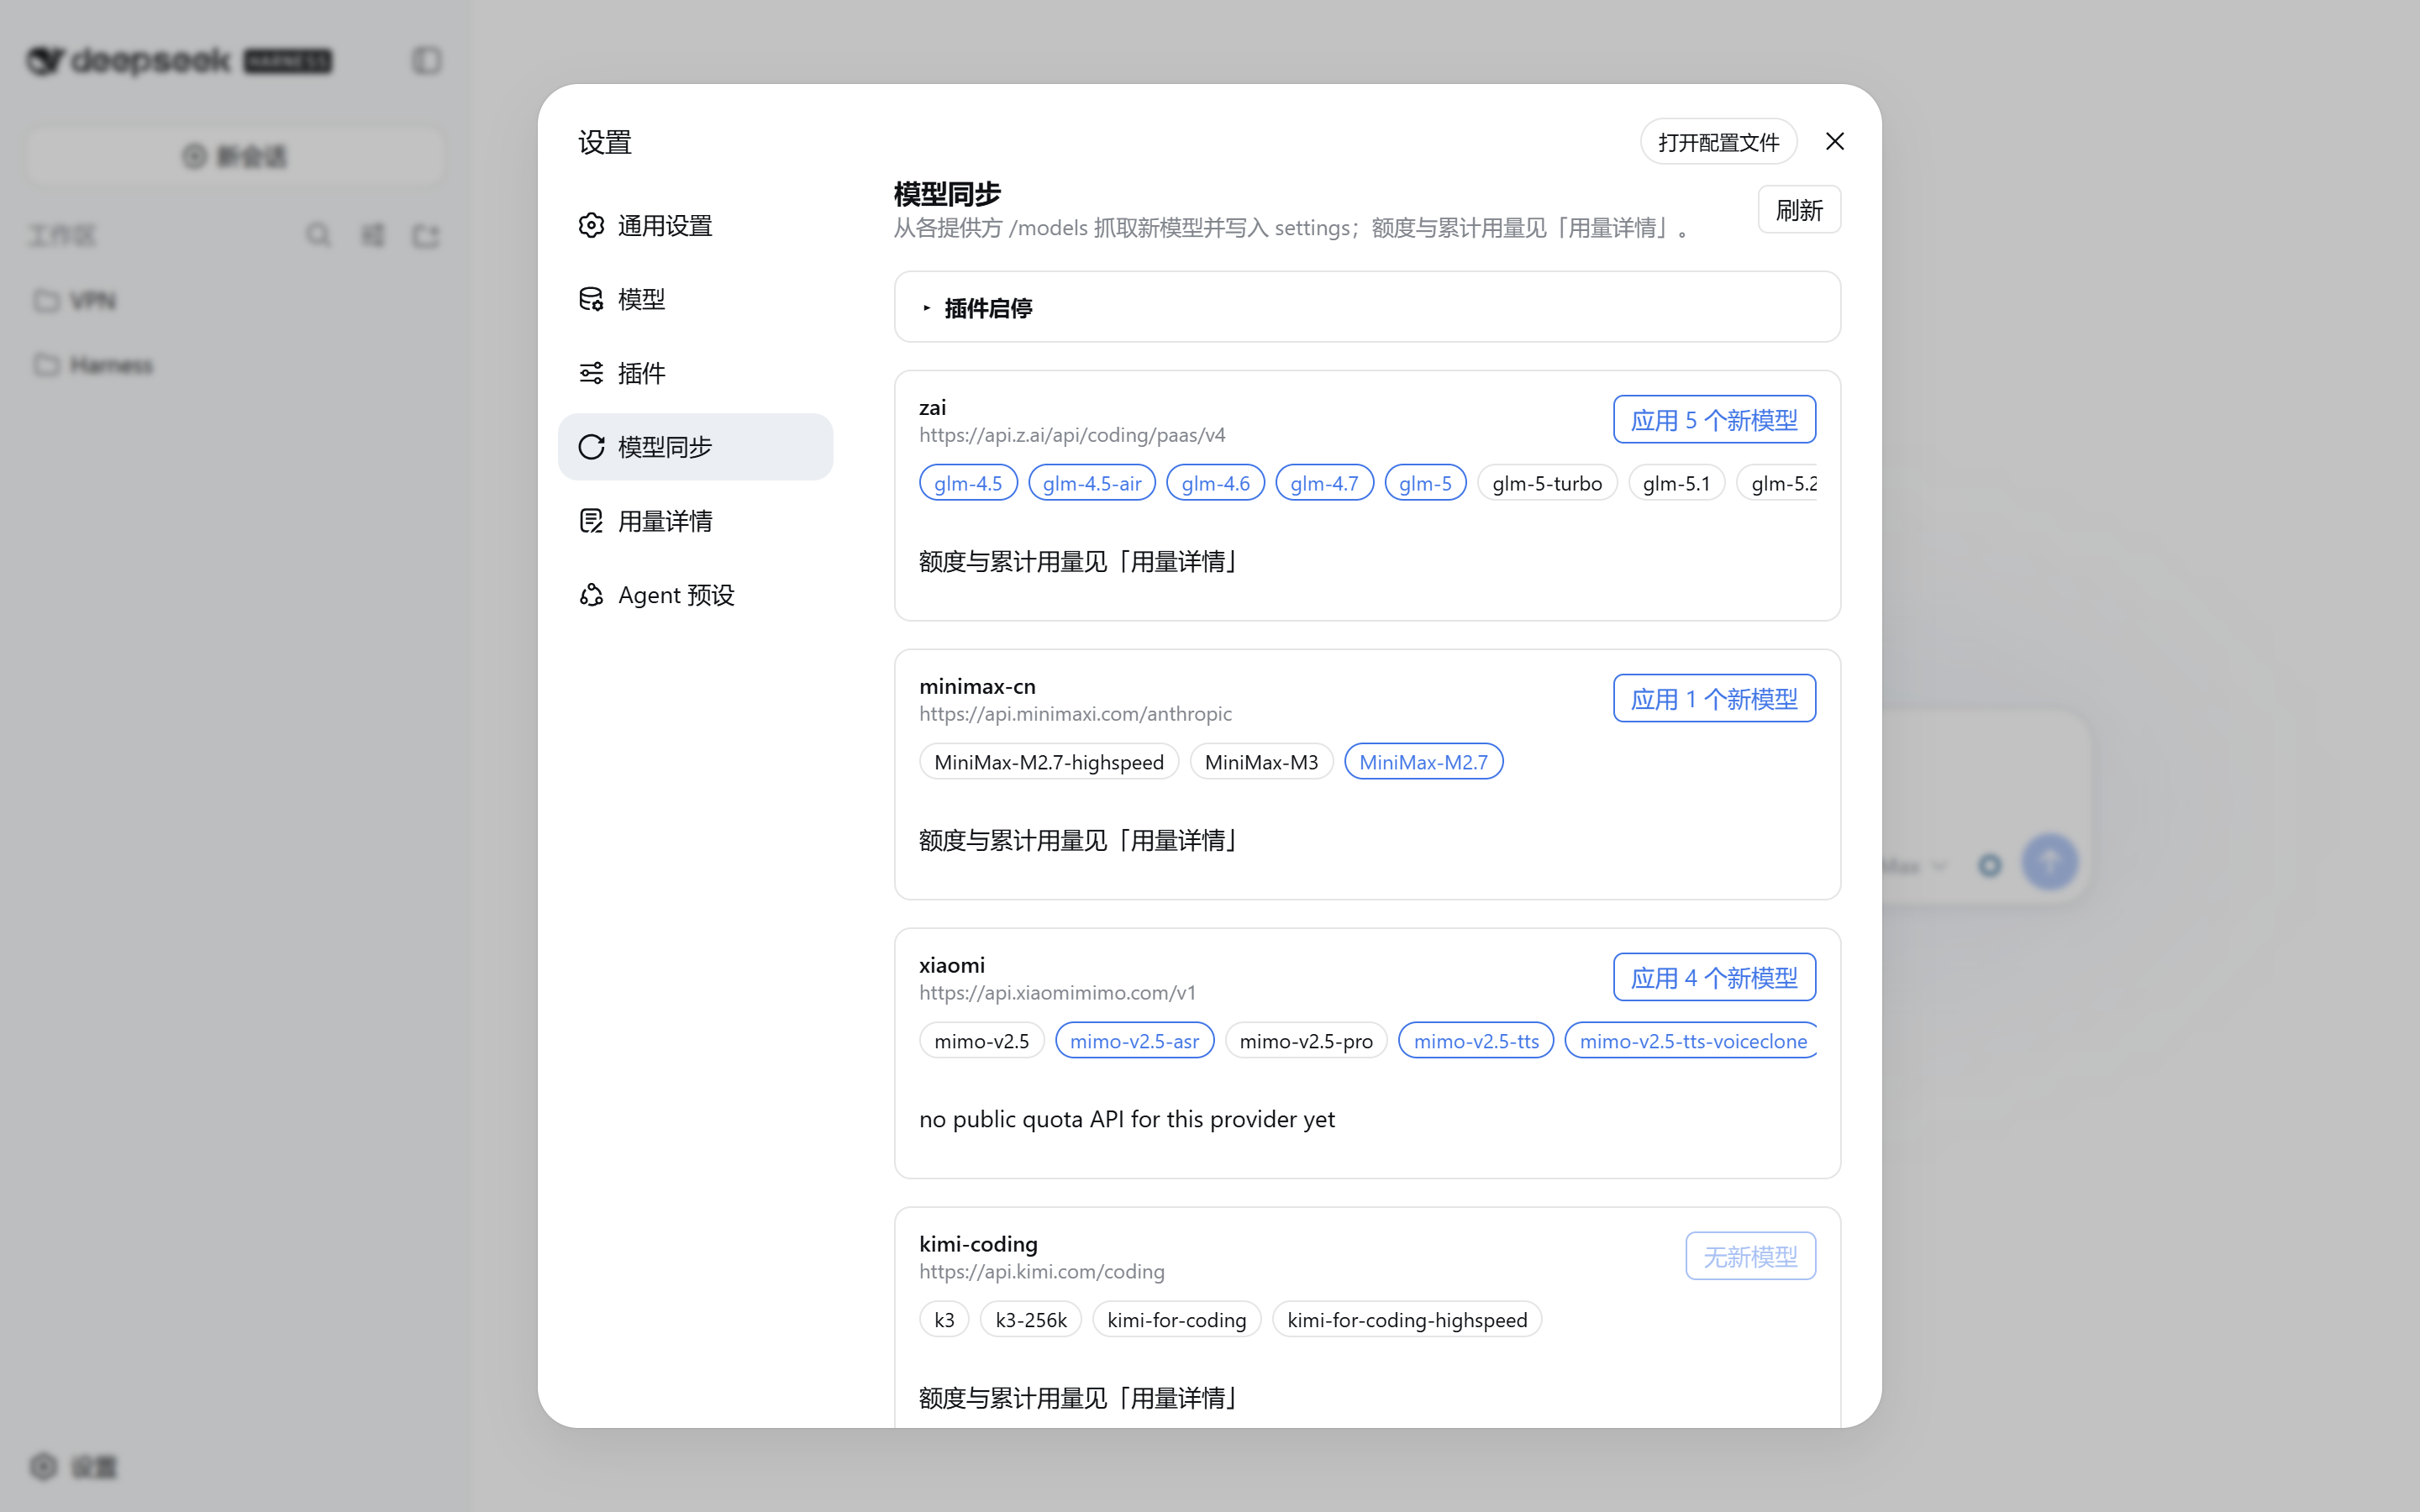Click the kimi-coding provider name
This screenshot has width=2420, height=1512.
coord(978,1244)
